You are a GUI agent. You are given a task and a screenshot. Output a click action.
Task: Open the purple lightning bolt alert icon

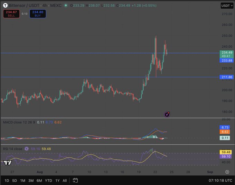[x=167, y=115]
